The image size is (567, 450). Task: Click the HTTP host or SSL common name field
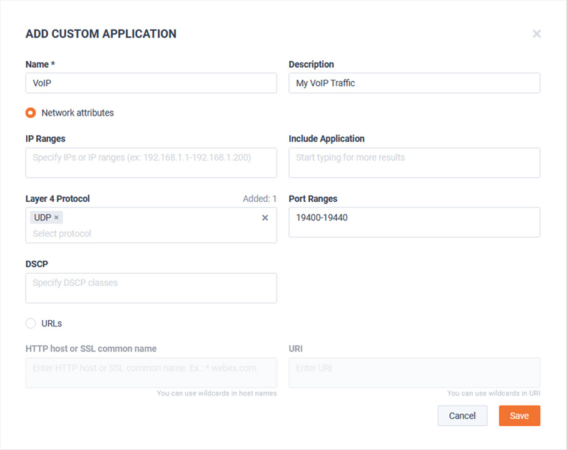[x=151, y=373]
